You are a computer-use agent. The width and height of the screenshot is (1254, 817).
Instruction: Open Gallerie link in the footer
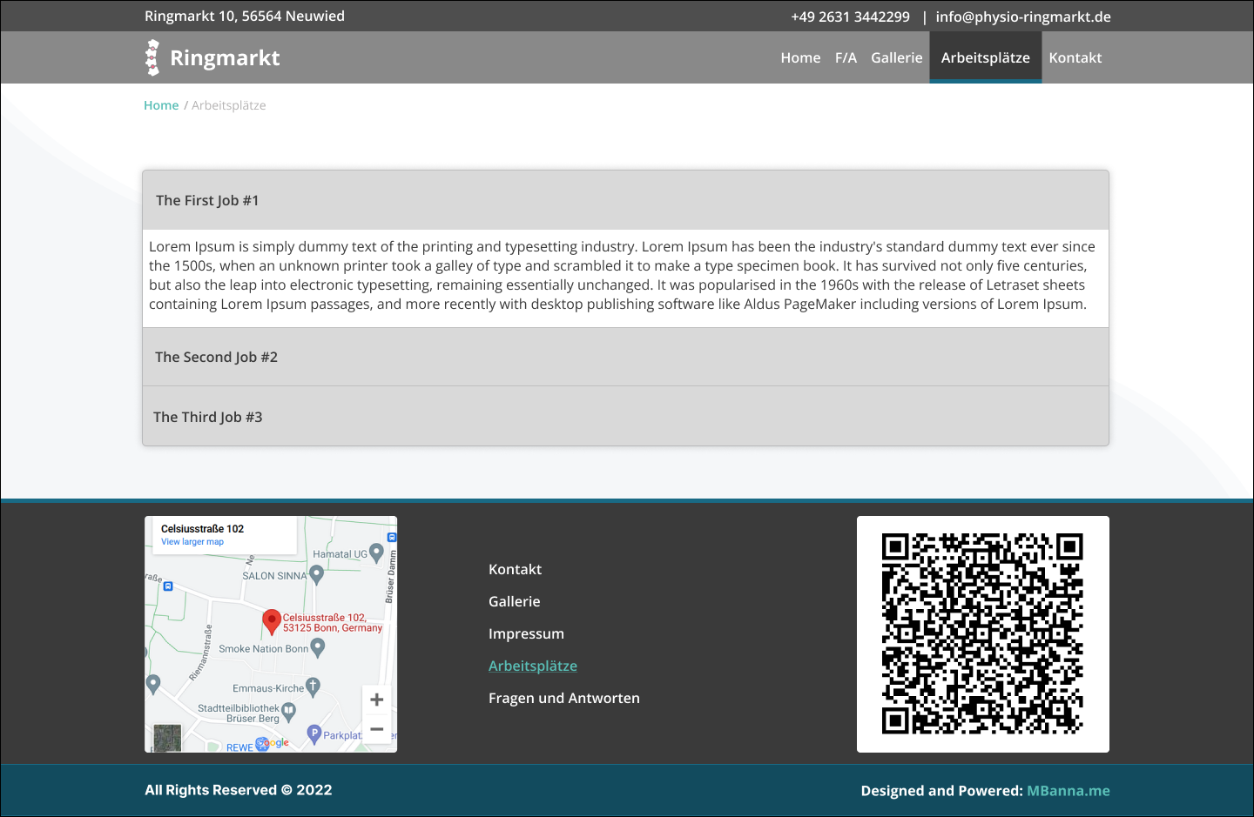515,601
